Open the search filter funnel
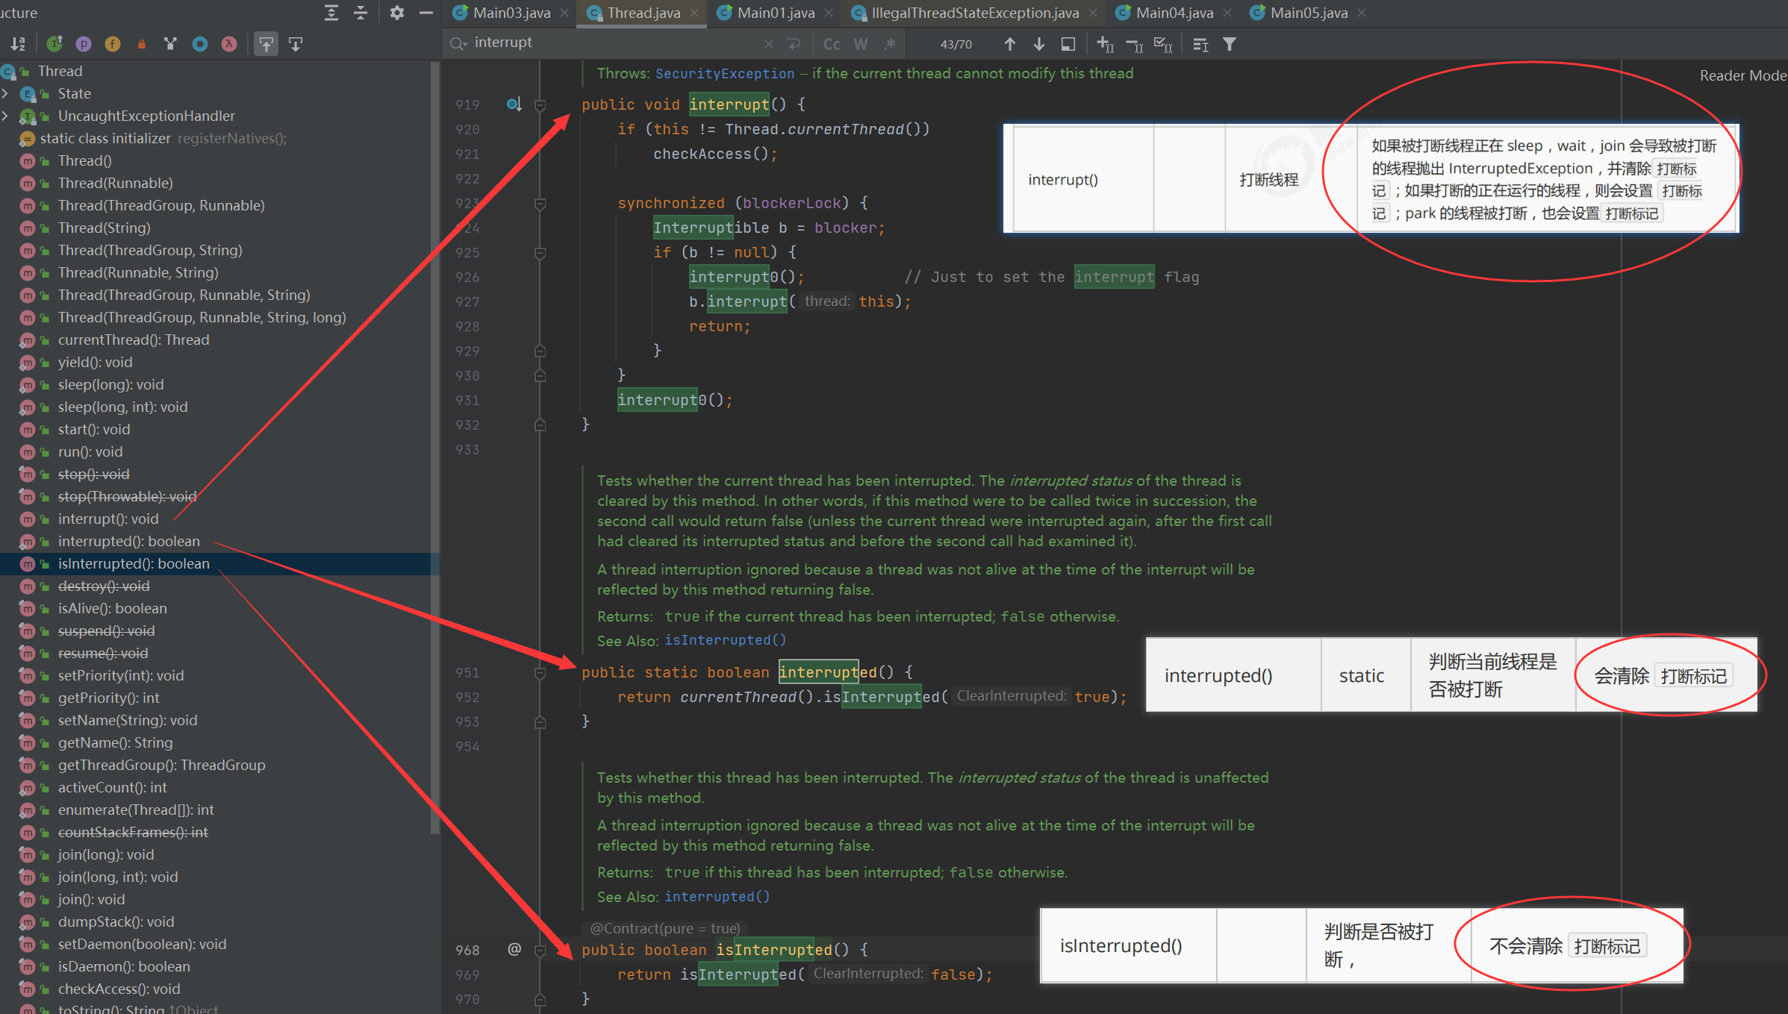This screenshot has width=1788, height=1014. coord(1230,45)
